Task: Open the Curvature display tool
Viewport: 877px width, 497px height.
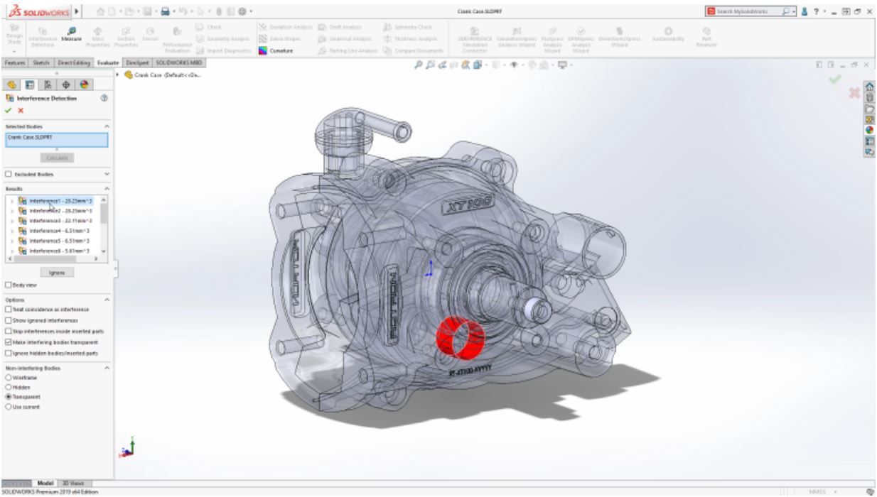Action: tap(279, 50)
